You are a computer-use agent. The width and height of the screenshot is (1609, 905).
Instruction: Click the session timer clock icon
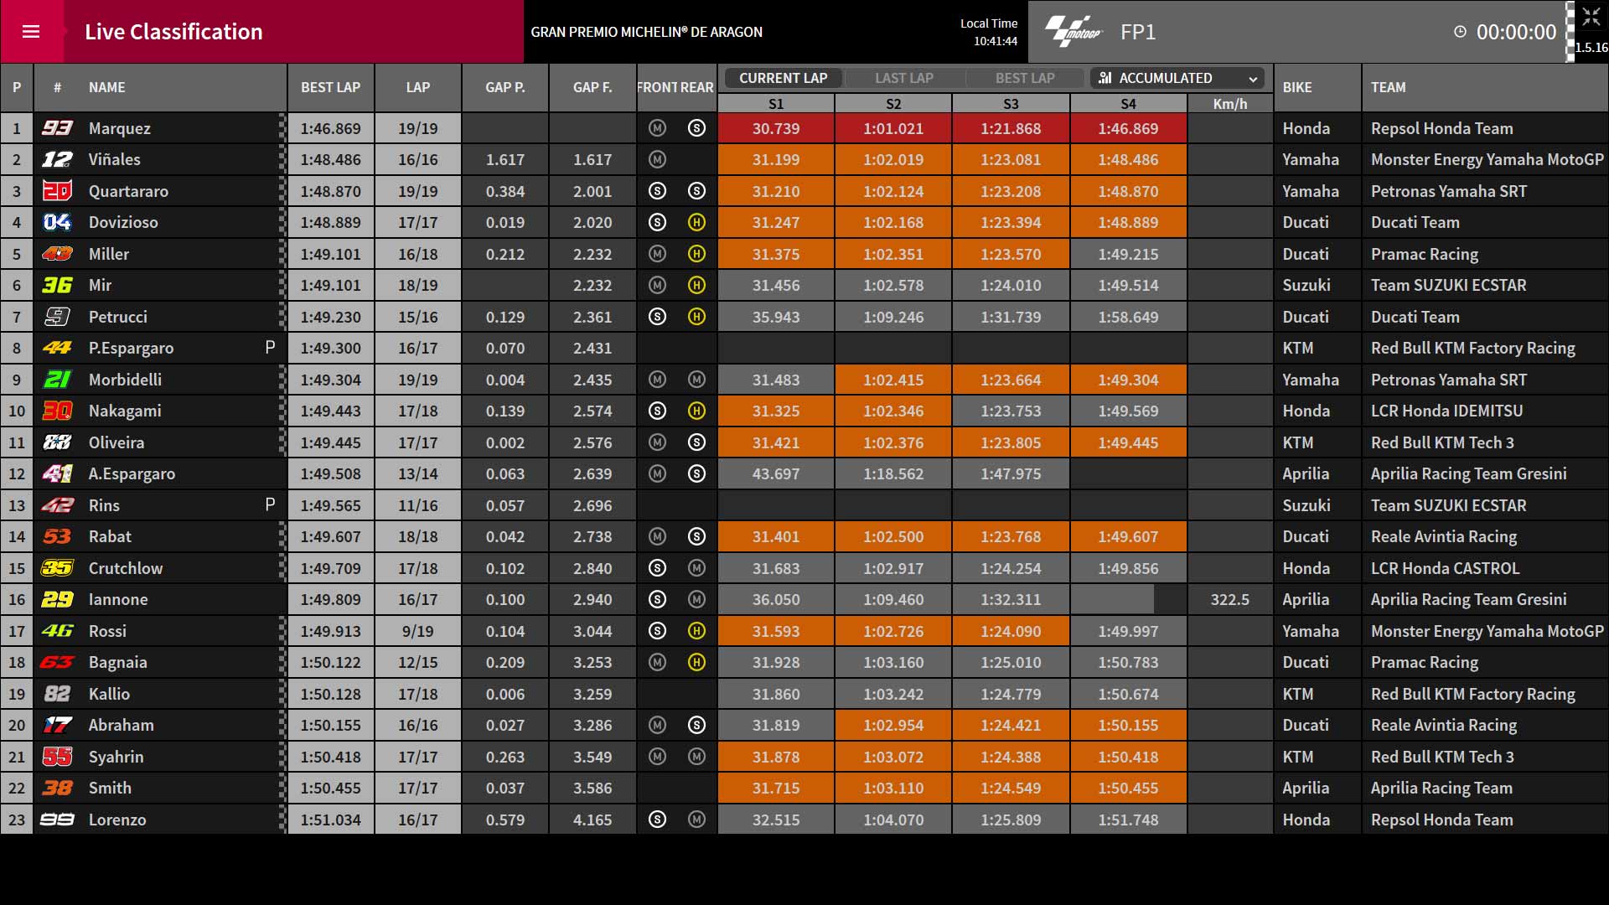pos(1460,32)
